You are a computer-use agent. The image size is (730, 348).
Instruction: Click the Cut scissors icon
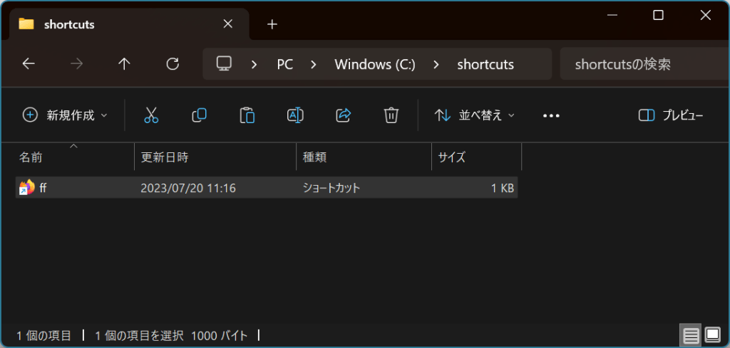[x=151, y=115]
